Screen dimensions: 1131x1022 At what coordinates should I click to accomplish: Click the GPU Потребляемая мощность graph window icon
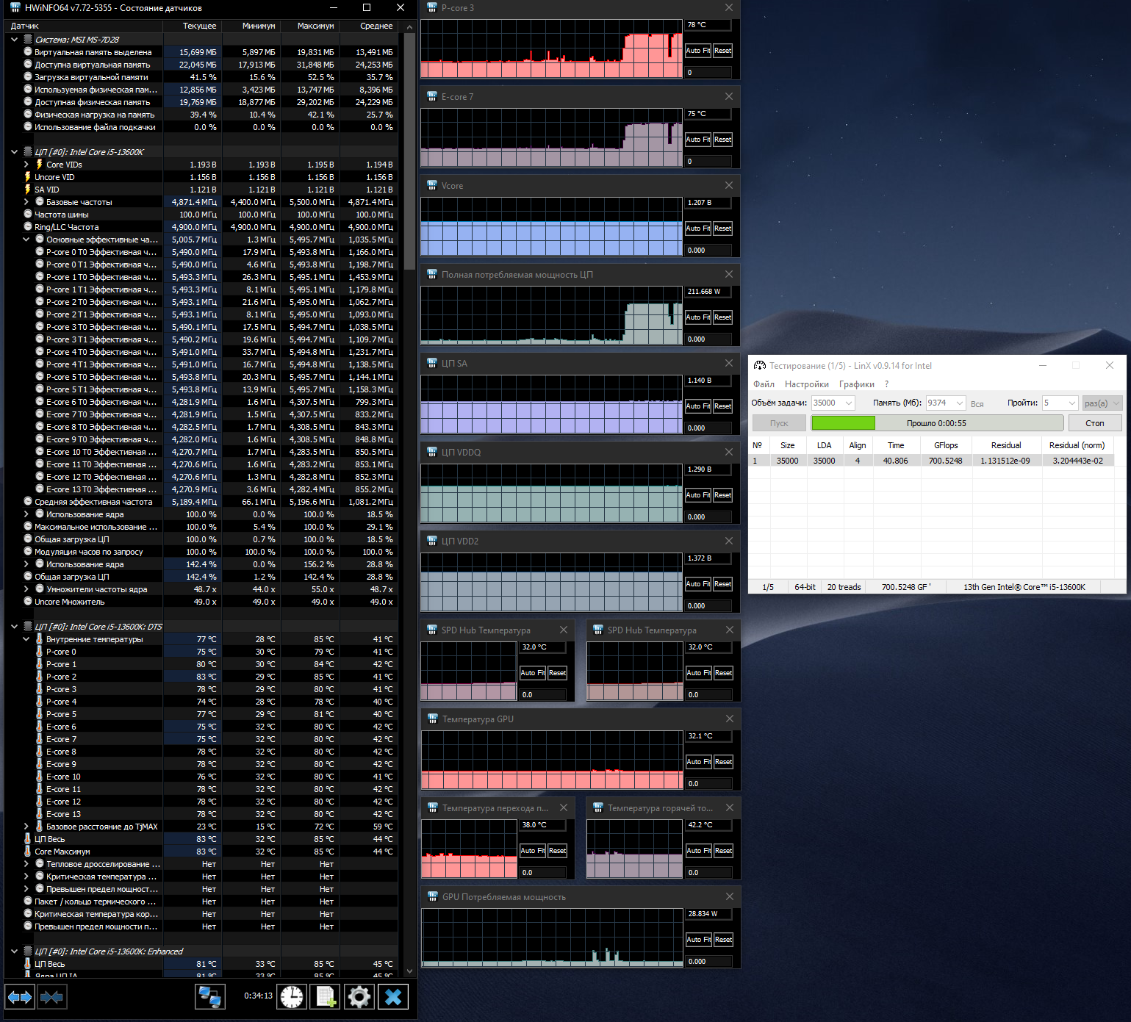click(x=433, y=896)
